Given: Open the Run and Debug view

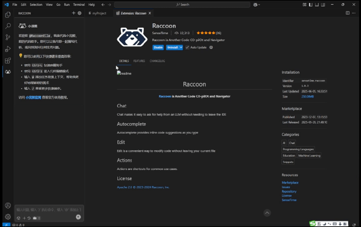Looking at the screenshot, I should coord(8,49).
